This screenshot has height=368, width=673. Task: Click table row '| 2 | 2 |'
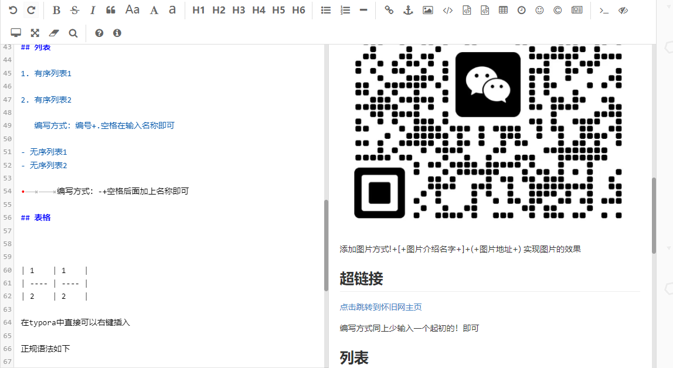click(55, 297)
